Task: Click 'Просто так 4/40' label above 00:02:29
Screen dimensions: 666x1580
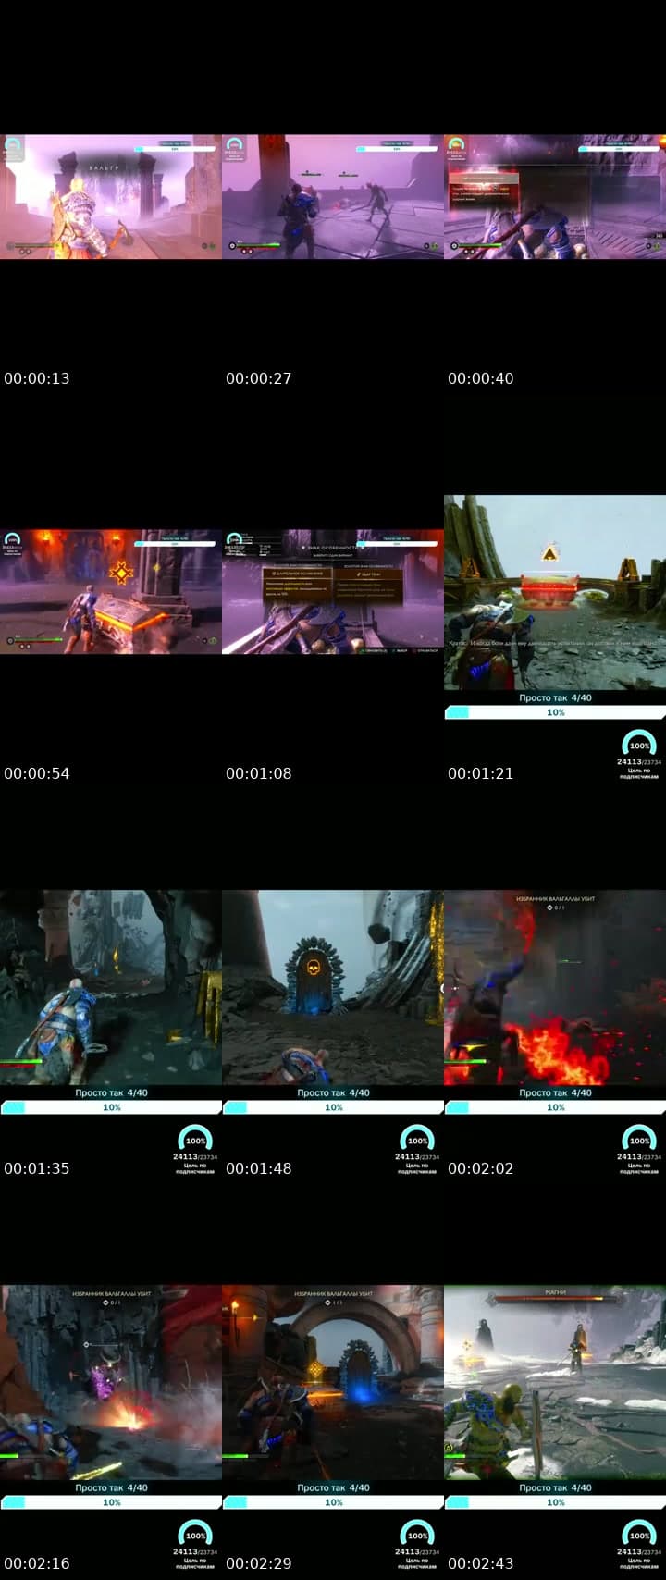Action: coord(333,1487)
